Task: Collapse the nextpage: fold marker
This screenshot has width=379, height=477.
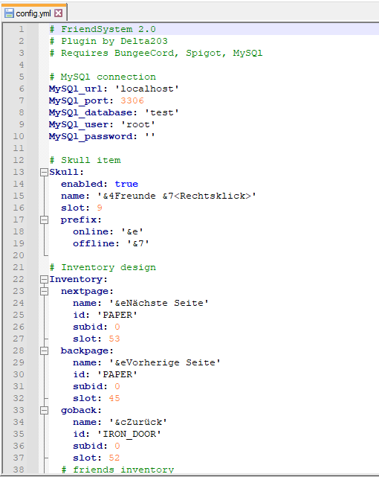Action: coord(45,291)
